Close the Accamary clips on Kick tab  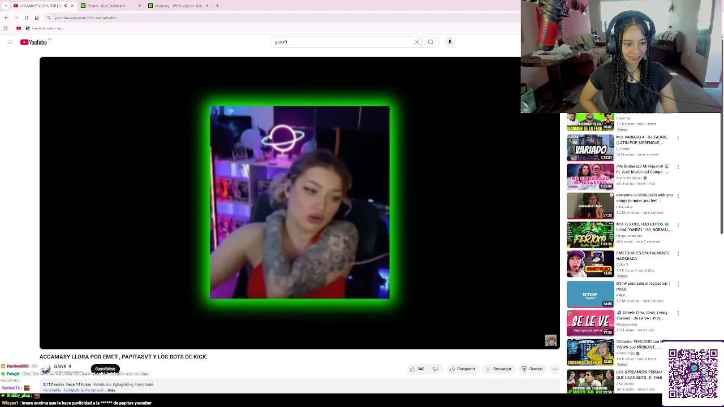[207, 6]
